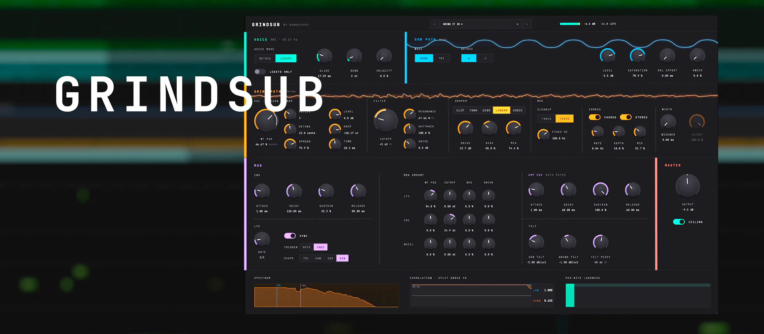Click the Bend knob
Viewport: 764px width, 334px height.
[x=354, y=57]
